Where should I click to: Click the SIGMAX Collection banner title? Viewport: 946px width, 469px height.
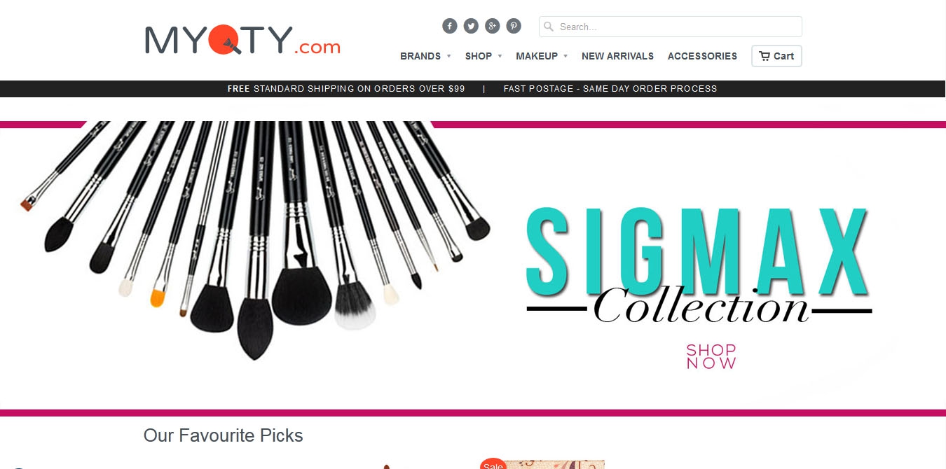coord(699,266)
